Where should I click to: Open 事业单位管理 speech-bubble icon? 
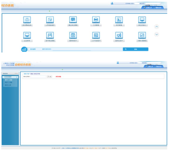73,20
